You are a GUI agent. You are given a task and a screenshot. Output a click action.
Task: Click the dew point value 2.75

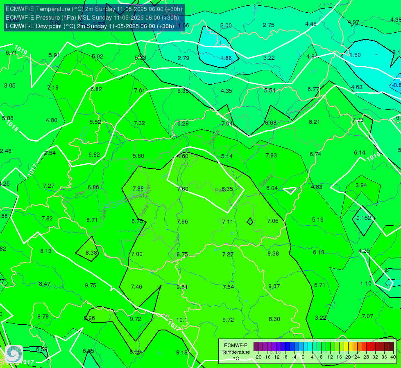pyautogui.click(x=269, y=25)
